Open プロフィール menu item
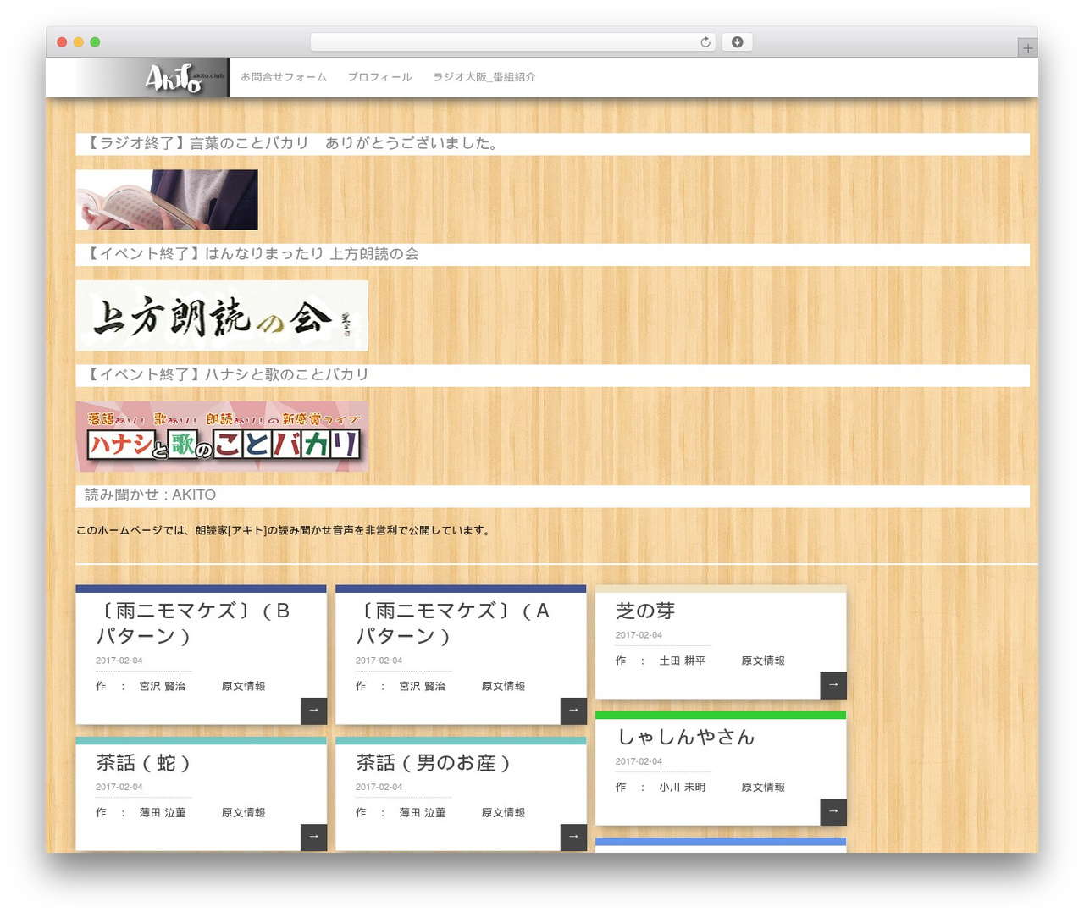Screen dimensions: 1084x918 coord(379,77)
